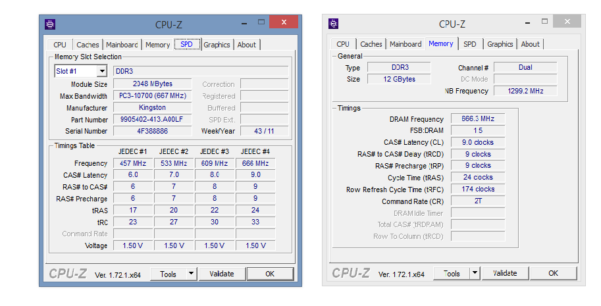Click Tools button in the right window
The height and width of the screenshot is (306, 601).
(x=452, y=273)
